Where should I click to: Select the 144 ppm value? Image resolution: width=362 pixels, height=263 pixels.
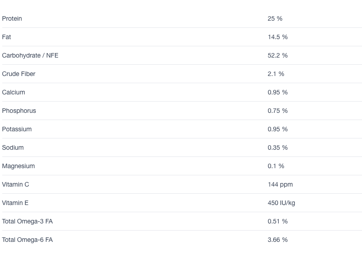pyautogui.click(x=281, y=184)
